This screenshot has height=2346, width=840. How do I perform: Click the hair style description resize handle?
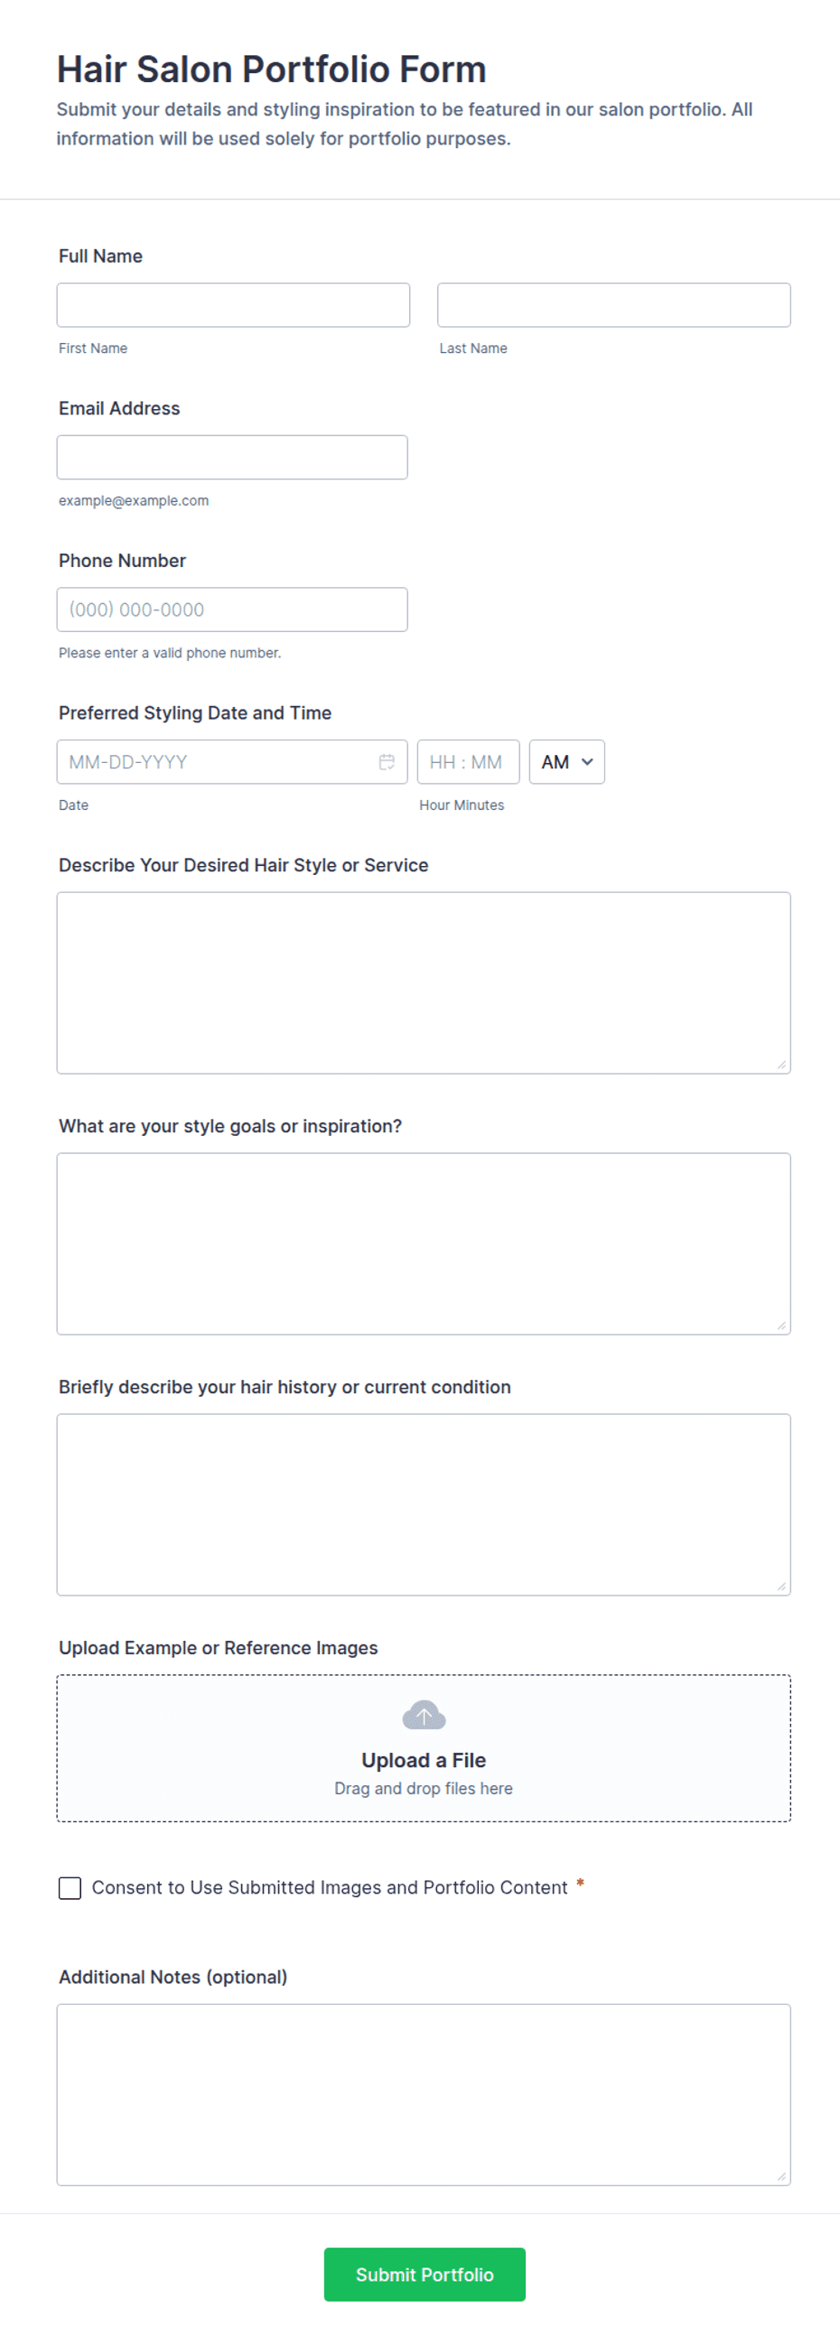[781, 1065]
